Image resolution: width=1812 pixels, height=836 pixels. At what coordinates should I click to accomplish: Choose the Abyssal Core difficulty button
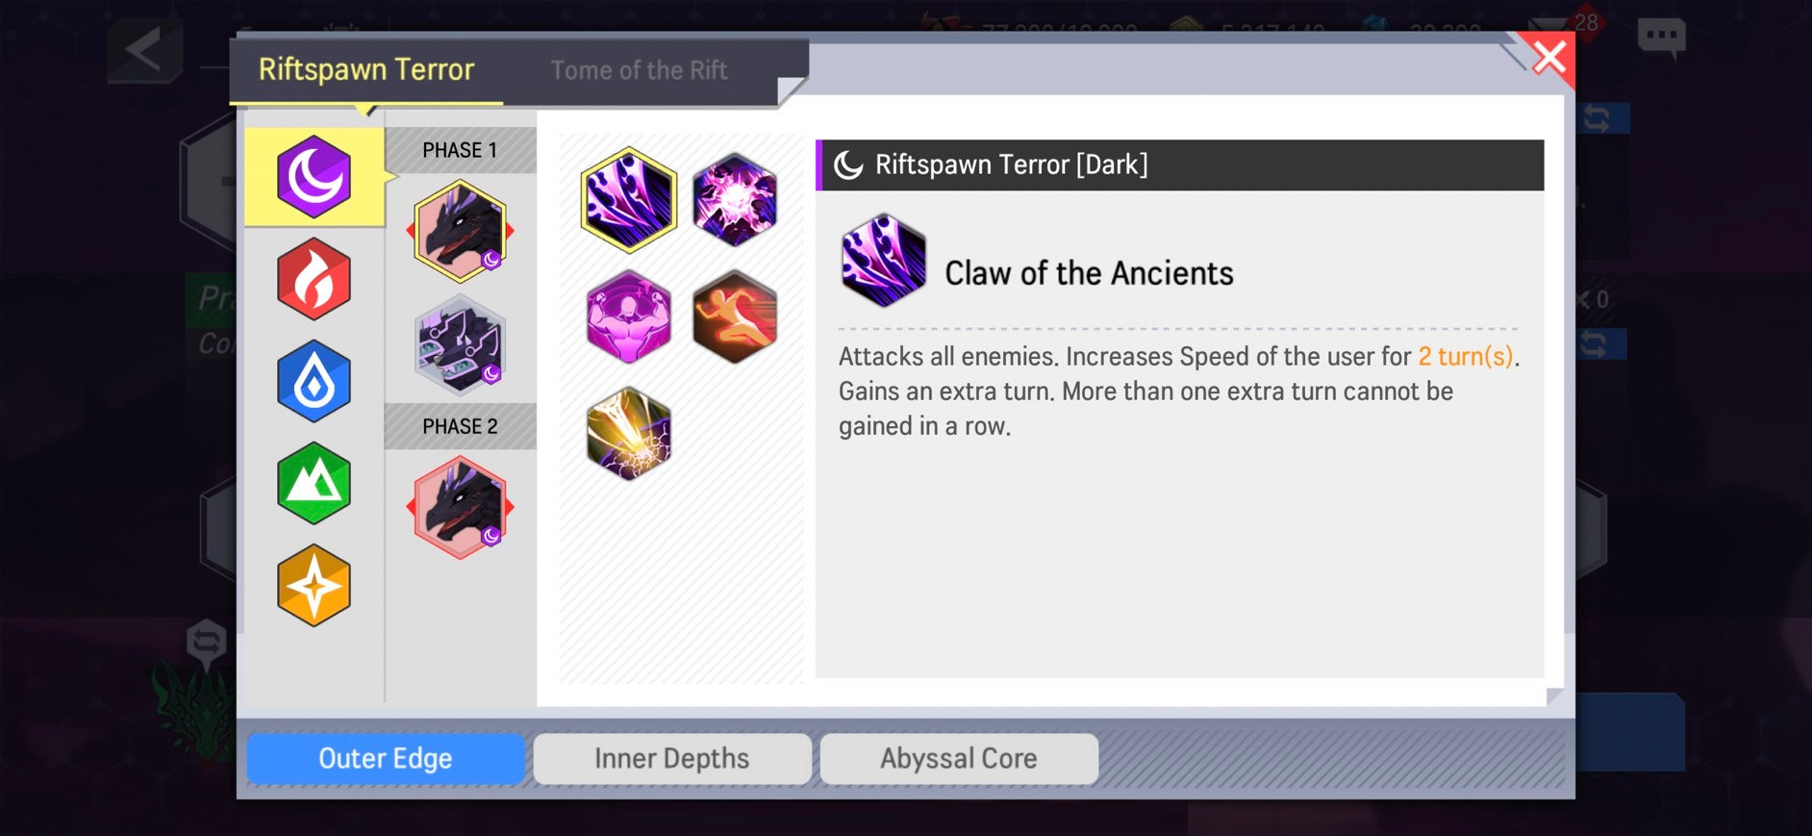(x=959, y=758)
